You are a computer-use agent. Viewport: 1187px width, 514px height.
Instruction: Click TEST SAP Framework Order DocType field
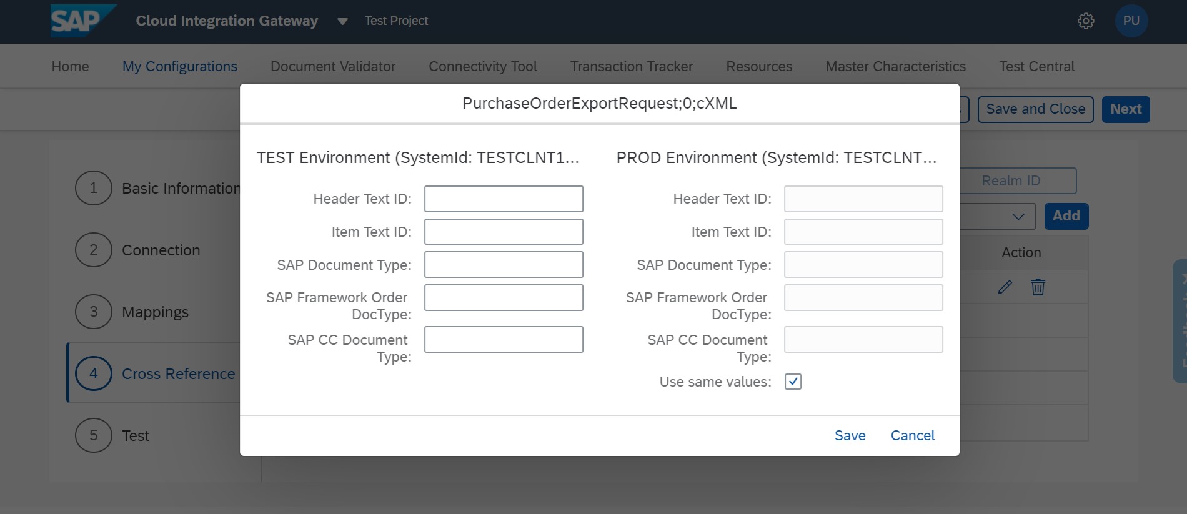click(x=504, y=298)
